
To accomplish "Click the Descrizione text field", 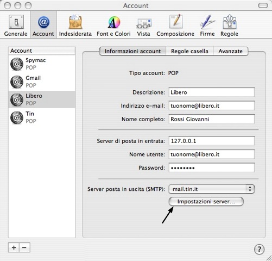I will (212, 92).
